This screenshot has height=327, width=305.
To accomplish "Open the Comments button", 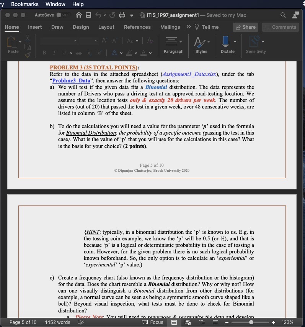I will [x=281, y=27].
